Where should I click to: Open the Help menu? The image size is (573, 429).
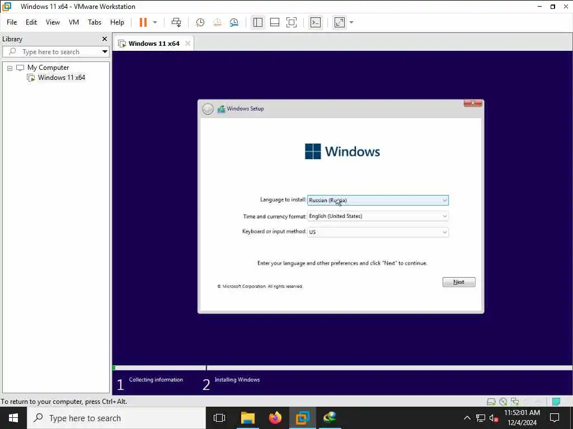[117, 22]
